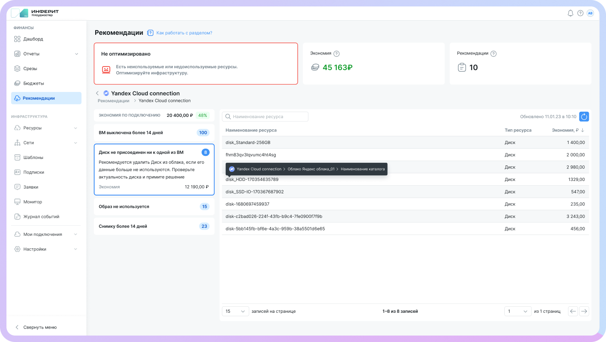Expand the Отчеты sidebar submenu

coord(76,54)
